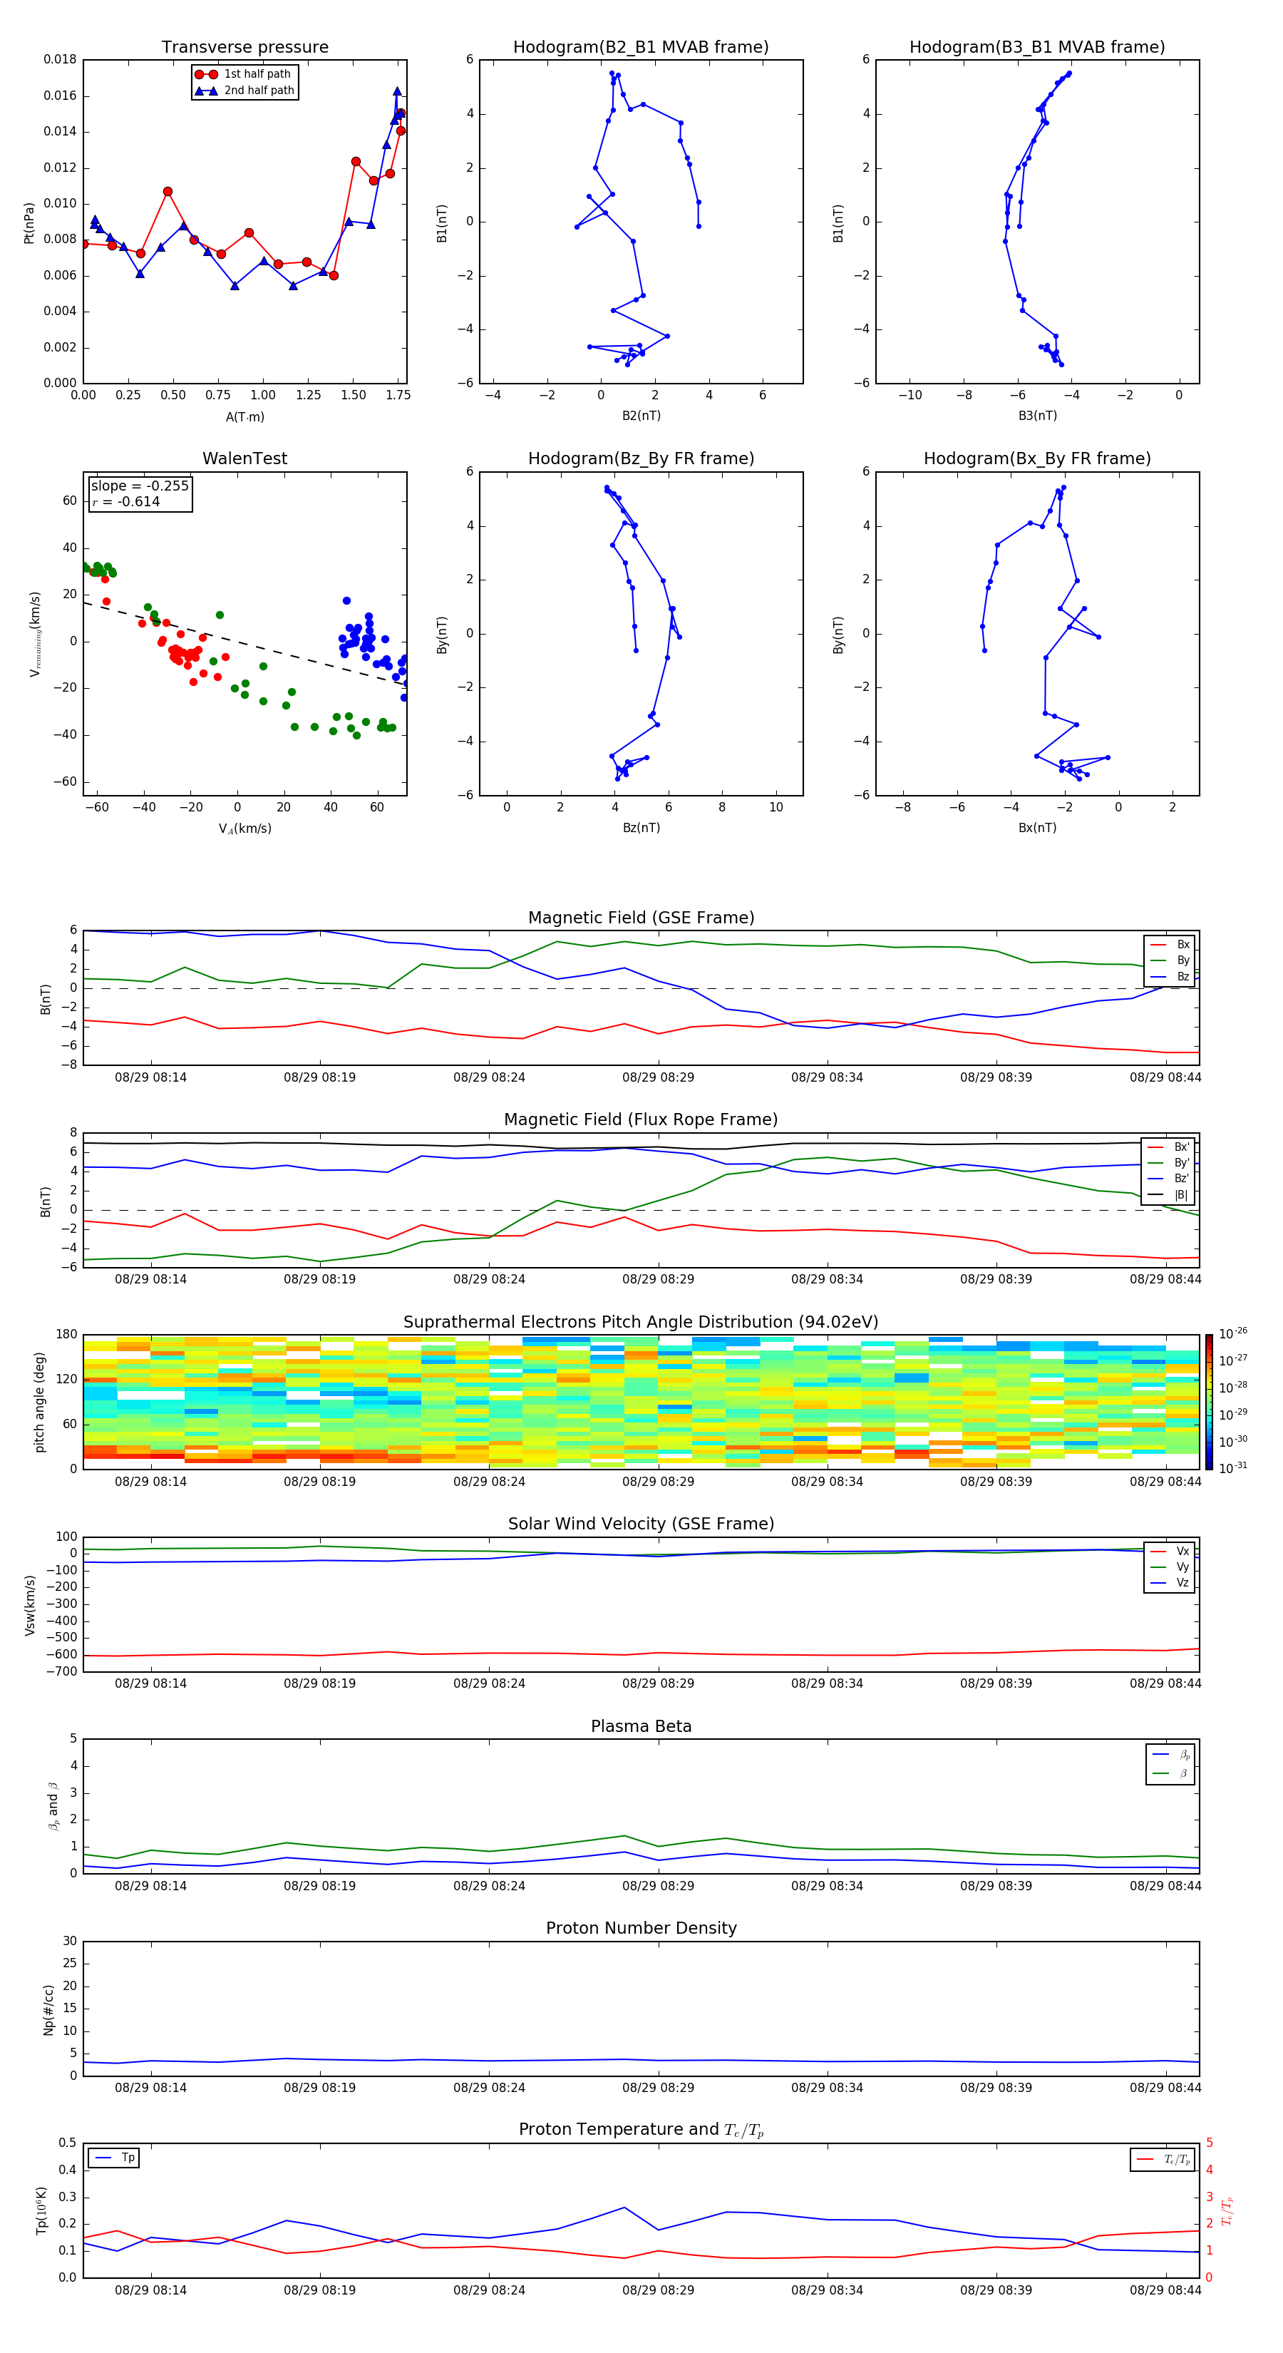This screenshot has height=2353, width=1283.
Task: Click the 10^-31 colorbar label
Action: point(1233,1468)
